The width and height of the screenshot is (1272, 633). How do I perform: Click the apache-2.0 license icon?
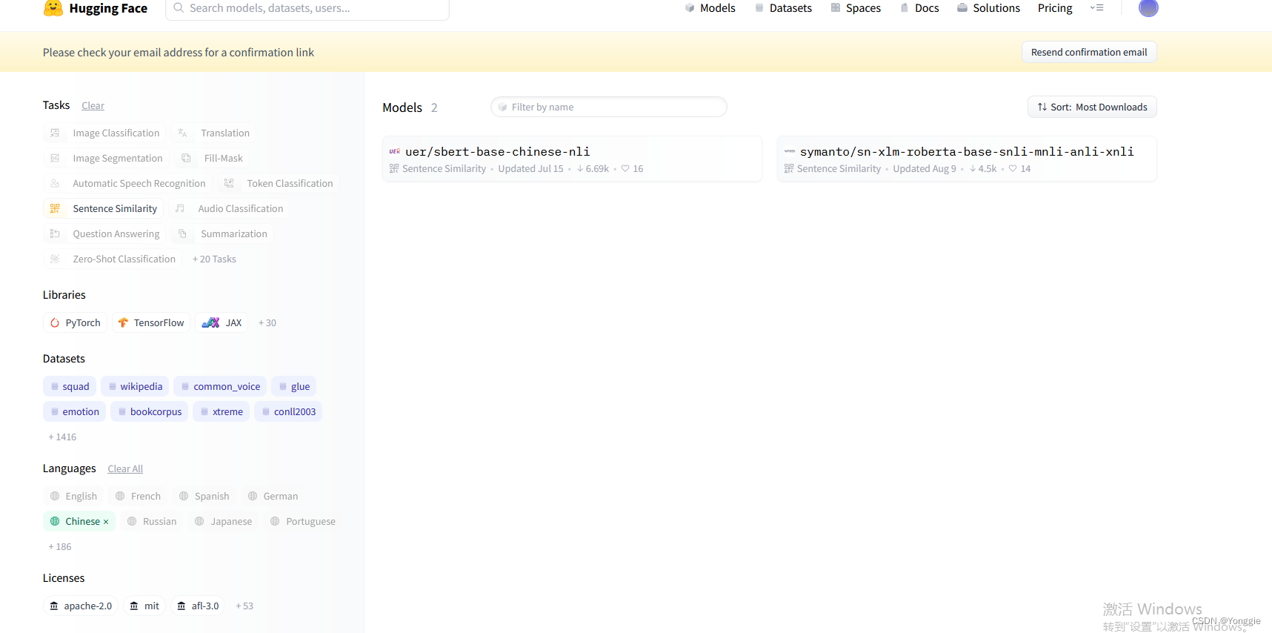coord(54,606)
